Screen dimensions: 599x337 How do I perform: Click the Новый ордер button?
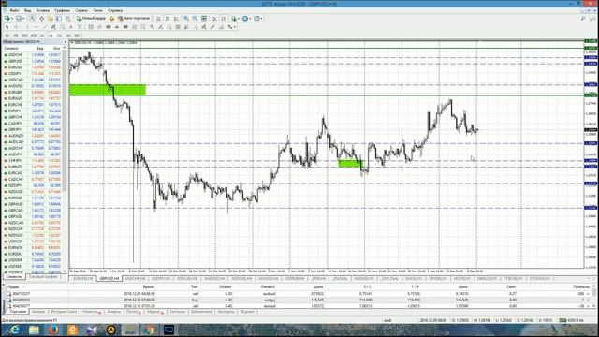click(91, 19)
